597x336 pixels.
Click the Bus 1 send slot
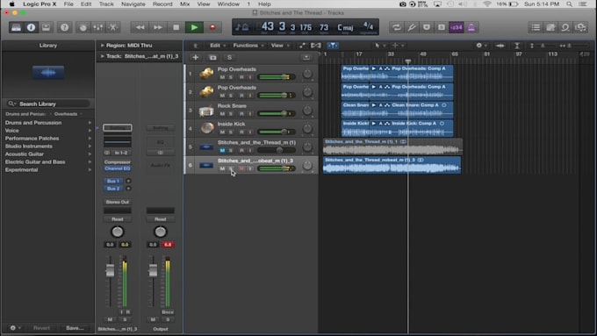[x=113, y=181]
